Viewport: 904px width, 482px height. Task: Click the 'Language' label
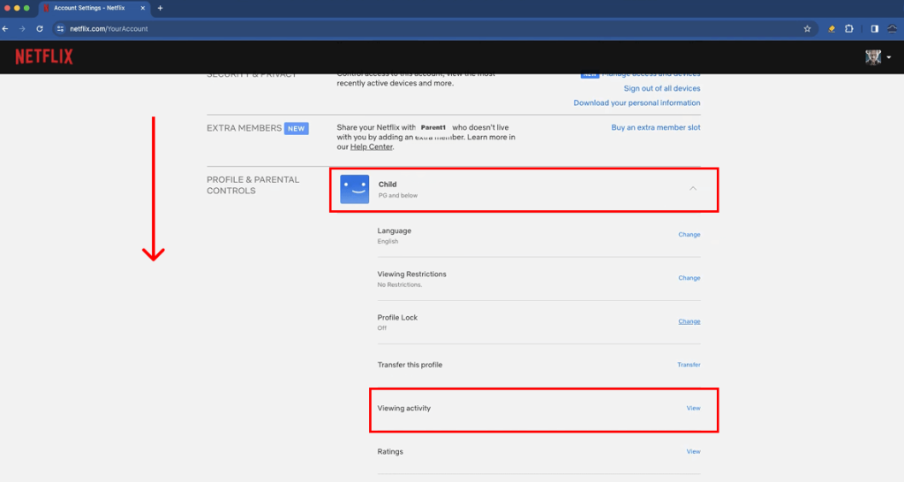pos(395,230)
